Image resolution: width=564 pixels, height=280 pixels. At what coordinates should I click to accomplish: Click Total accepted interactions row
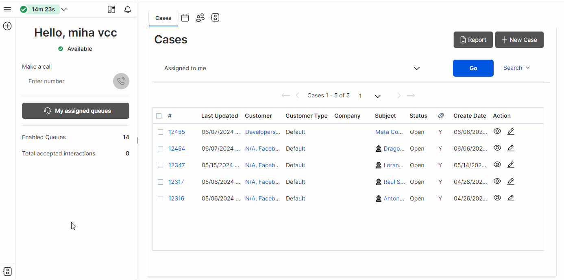(76, 153)
